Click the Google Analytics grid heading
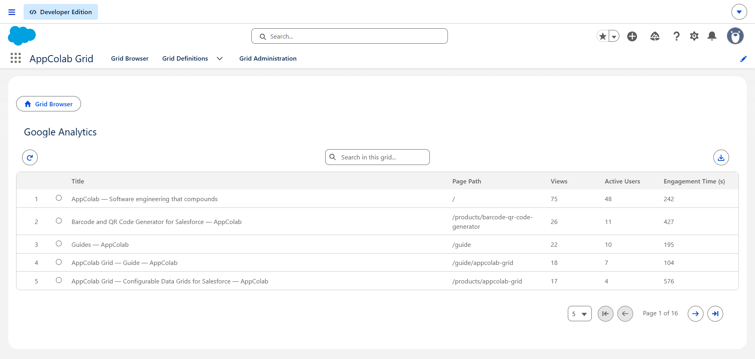The height and width of the screenshot is (359, 755). 60,132
